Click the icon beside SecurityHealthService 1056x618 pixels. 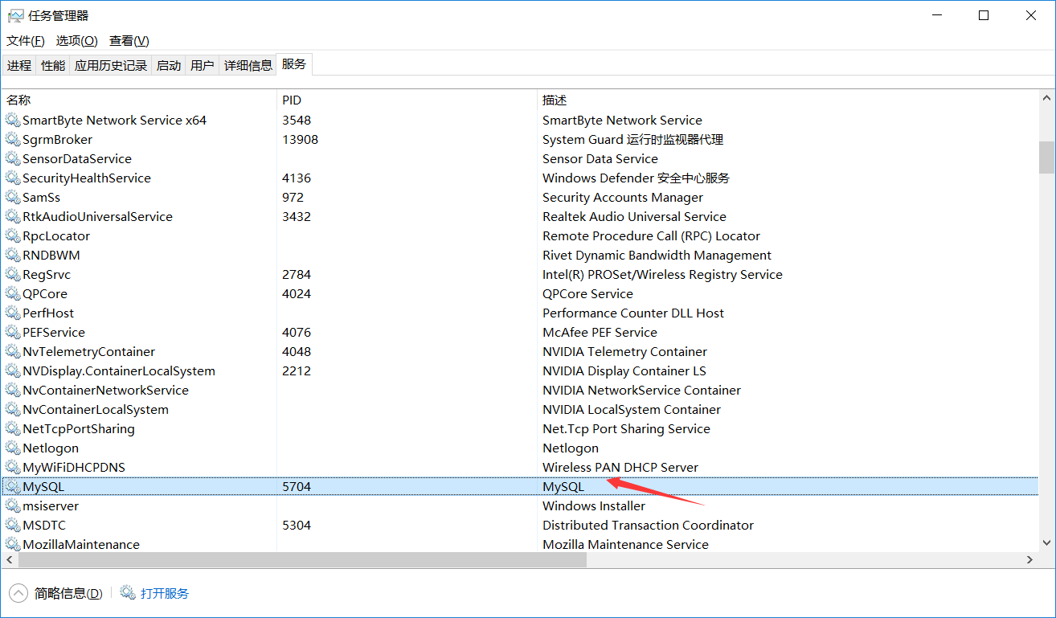coord(12,178)
